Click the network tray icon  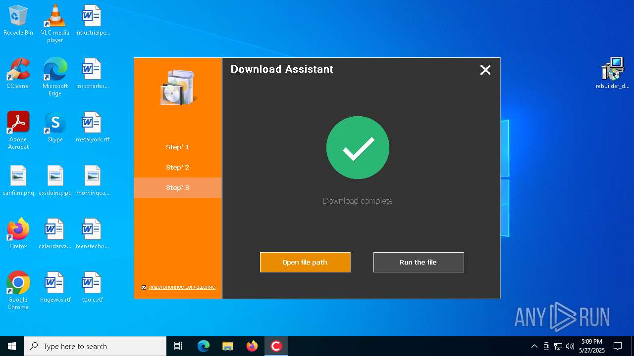pos(558,346)
